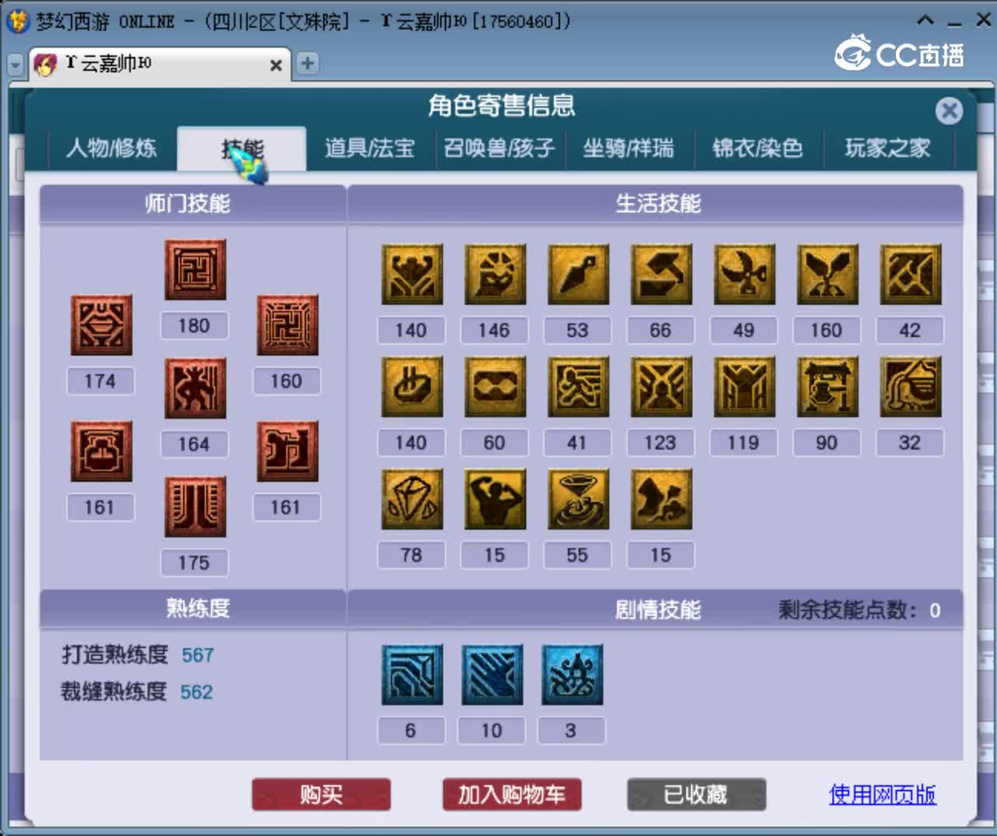Image resolution: width=997 pixels, height=836 pixels.
Task: Close the 云嘉帅 browser tab
Action: [275, 65]
